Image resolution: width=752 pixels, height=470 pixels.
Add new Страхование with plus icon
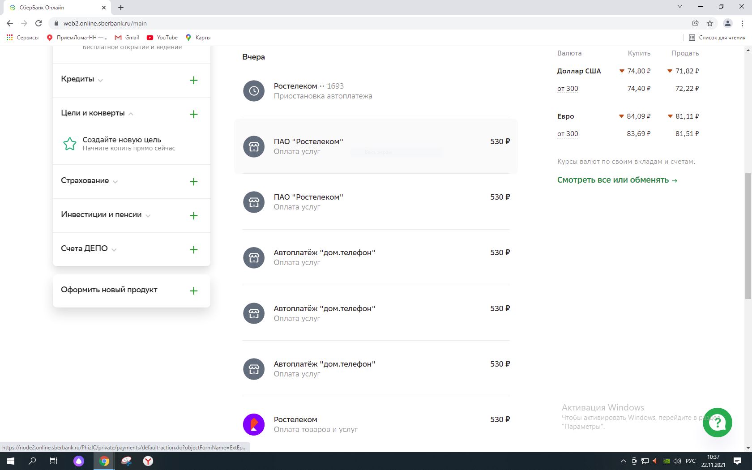[193, 182]
